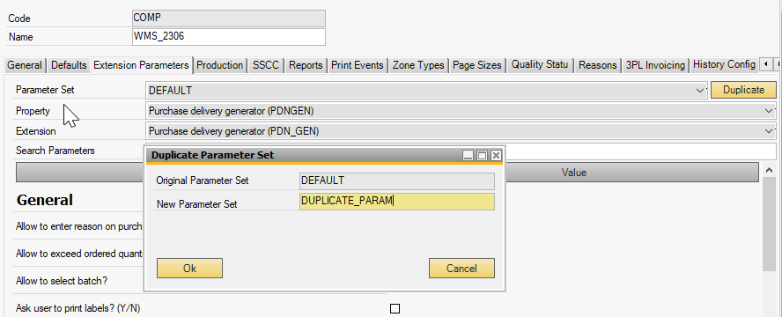
Task: Confirm duplication with the Ok button
Action: (189, 269)
